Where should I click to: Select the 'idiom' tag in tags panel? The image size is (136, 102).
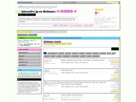point(20,73)
